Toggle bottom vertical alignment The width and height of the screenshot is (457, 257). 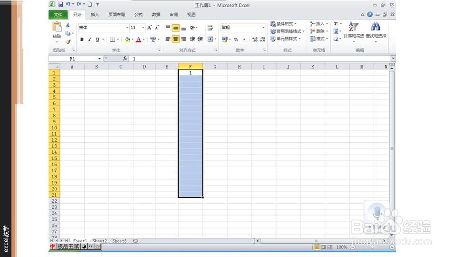pyautogui.click(x=184, y=28)
